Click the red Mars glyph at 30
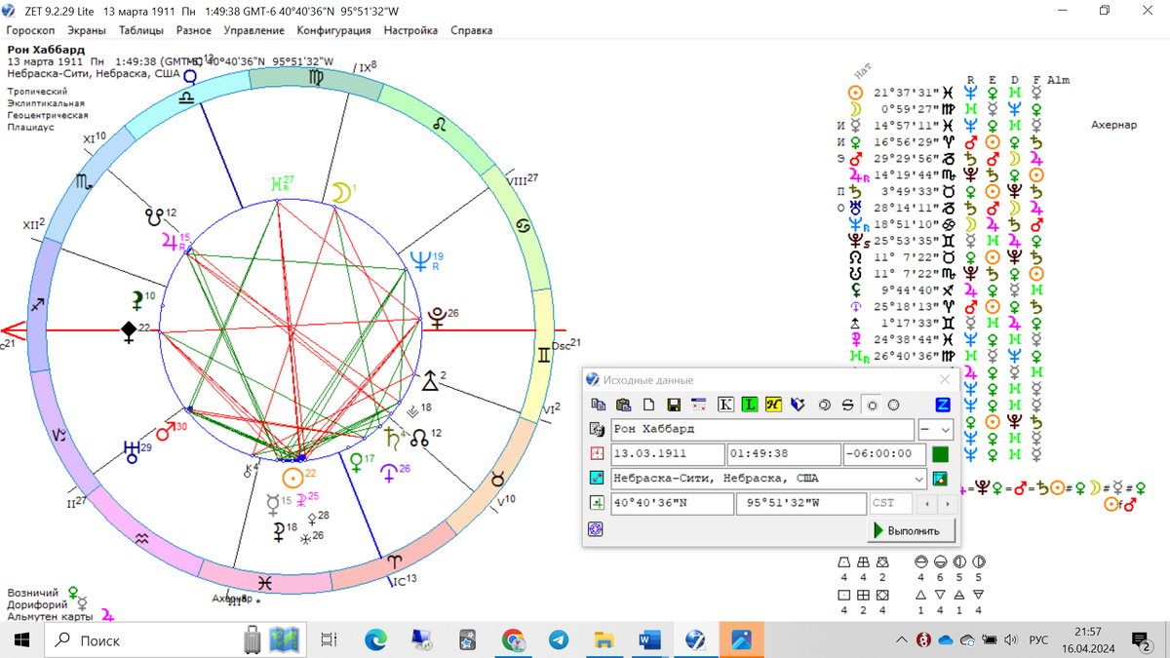Viewport: 1170px width, 658px height. pyautogui.click(x=166, y=433)
